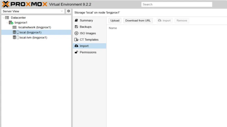Click the Import cloud icon in sidebar
227x127 pixels.
pyautogui.click(x=76, y=46)
